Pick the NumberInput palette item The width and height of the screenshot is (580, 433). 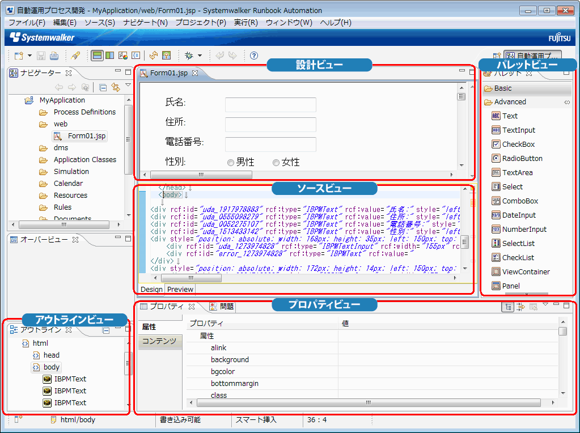[519, 230]
